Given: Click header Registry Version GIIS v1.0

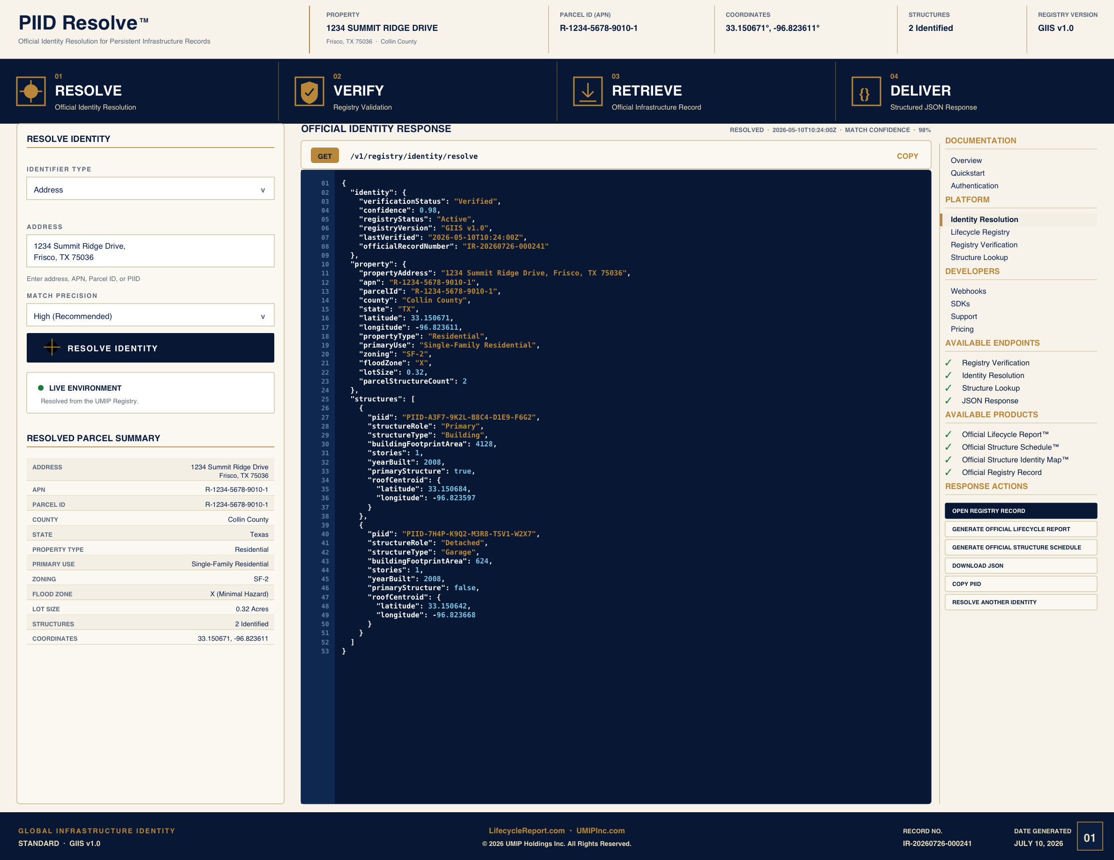Looking at the screenshot, I should coord(1055,28).
